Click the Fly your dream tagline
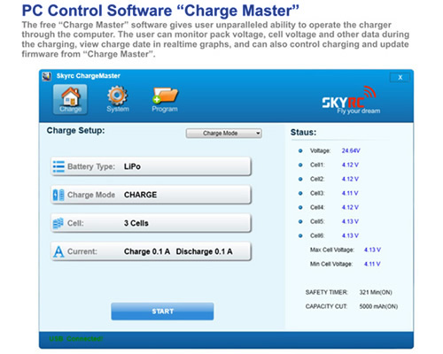 click(359, 112)
